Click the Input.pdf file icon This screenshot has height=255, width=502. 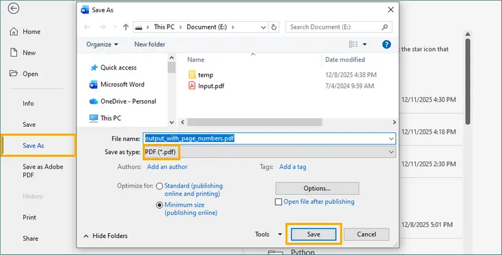point(192,86)
